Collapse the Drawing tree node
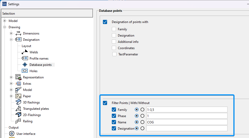This screenshot has height=138, width=249. tap(5, 27)
